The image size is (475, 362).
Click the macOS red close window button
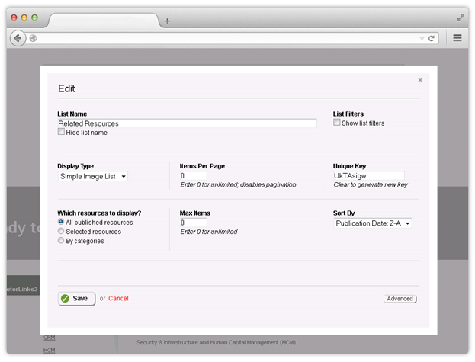[x=14, y=18]
